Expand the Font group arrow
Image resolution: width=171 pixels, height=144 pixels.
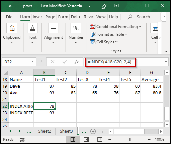click(32, 42)
